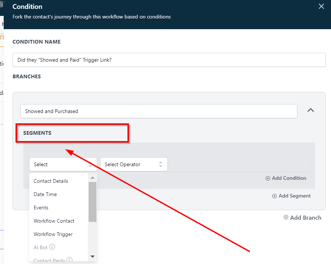Choose Contact Details from the list
This screenshot has height=264, width=331.
pyautogui.click(x=51, y=181)
